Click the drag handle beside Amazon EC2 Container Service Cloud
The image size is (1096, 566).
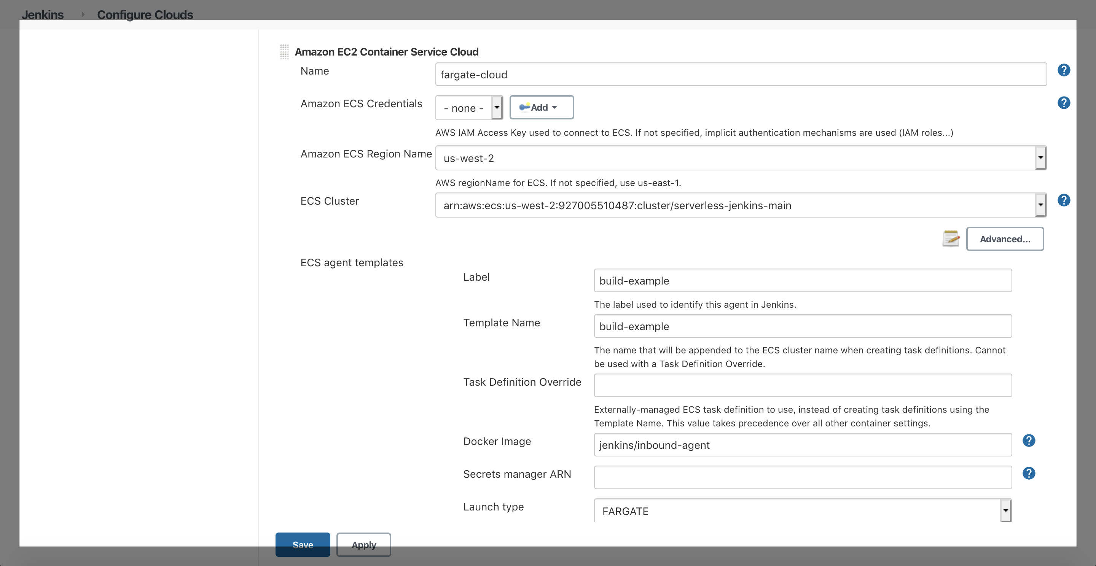tap(284, 51)
